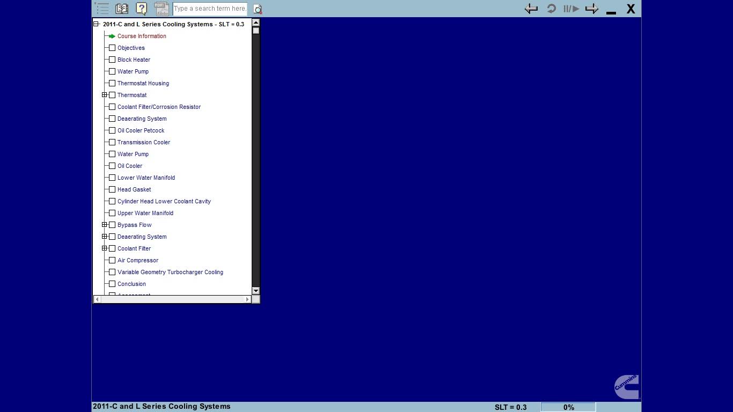Open the Adobe PDF document icon
This screenshot has height=412, width=733.
162,9
